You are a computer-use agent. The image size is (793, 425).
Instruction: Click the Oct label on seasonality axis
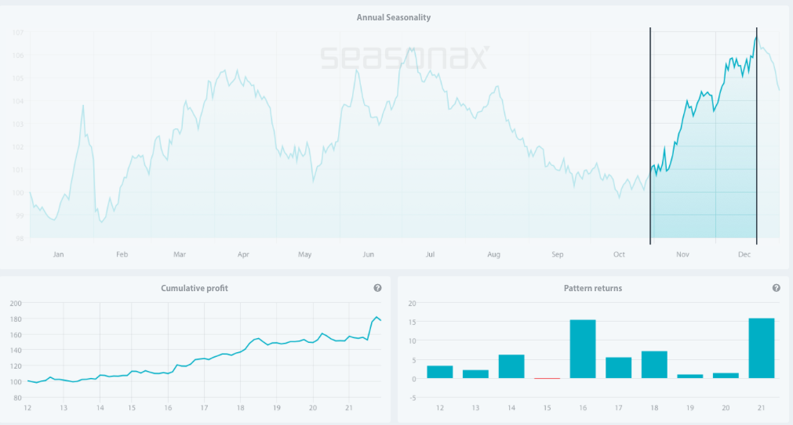(619, 254)
